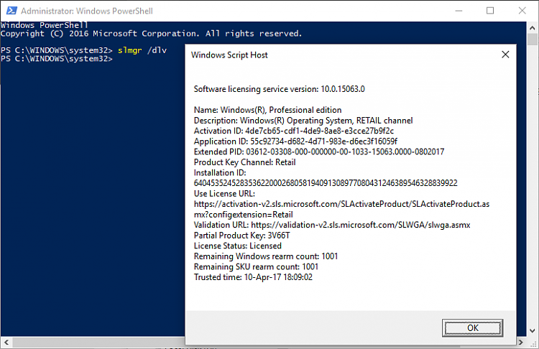
Task: Click the Description RETAIL channel line
Action: [x=303, y=121]
